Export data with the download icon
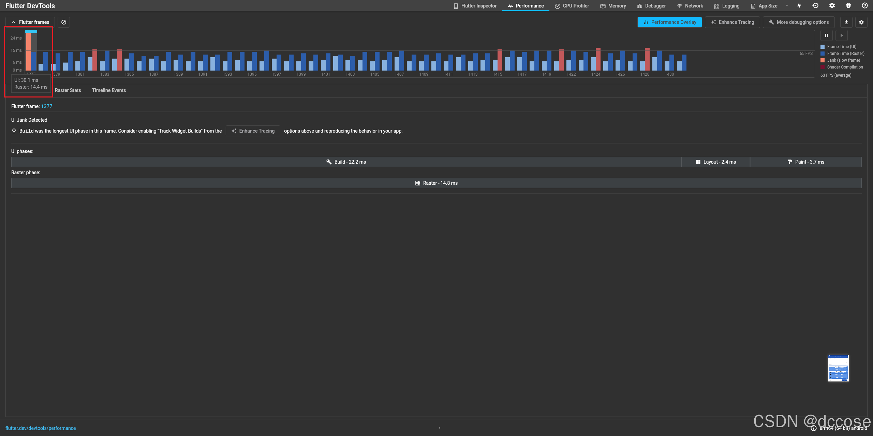 point(846,22)
